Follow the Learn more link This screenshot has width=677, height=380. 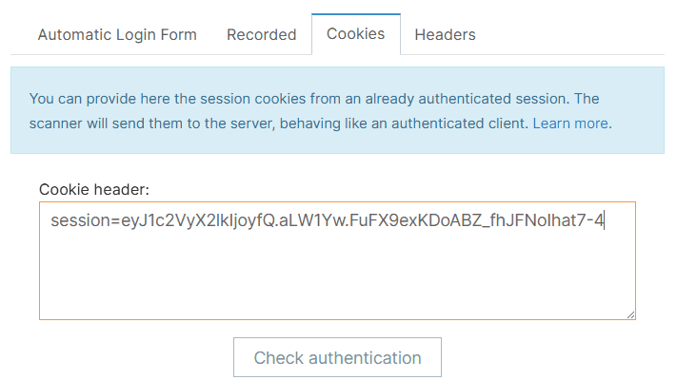click(571, 123)
